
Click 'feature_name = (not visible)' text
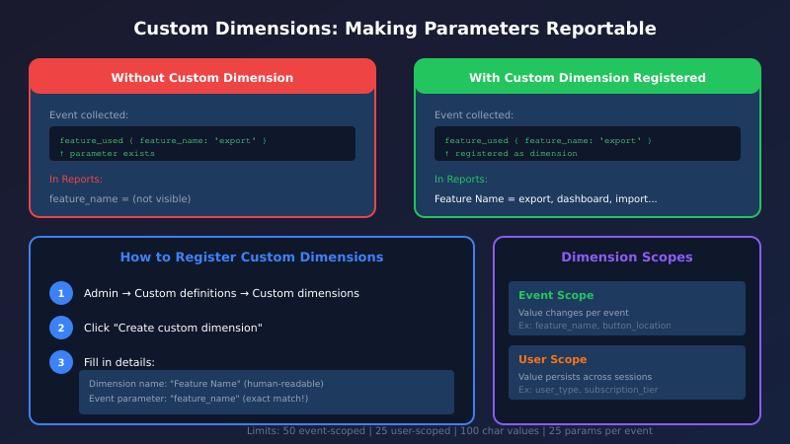click(x=119, y=199)
